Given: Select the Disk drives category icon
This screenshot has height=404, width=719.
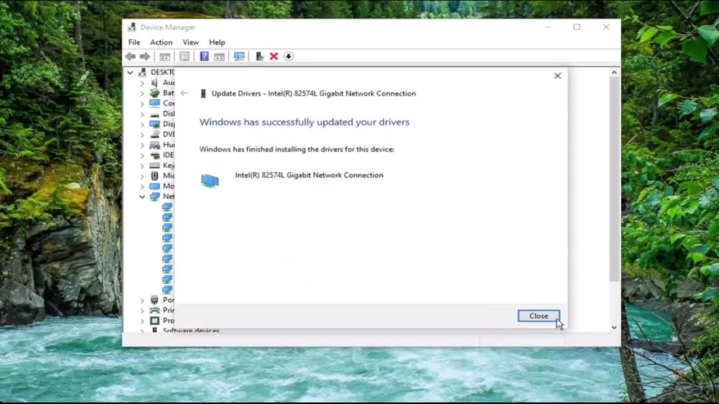Looking at the screenshot, I should pyautogui.click(x=154, y=114).
